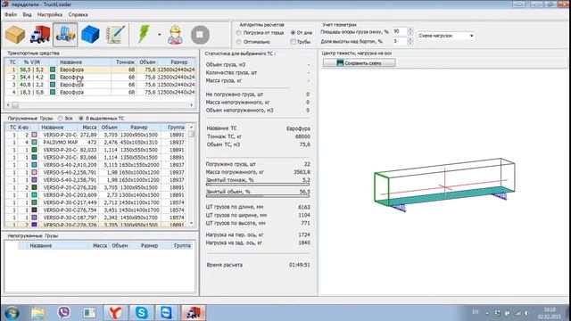Open Viber from the taskbar
Image resolution: width=571 pixels, height=321 pixels.
click(x=63, y=313)
